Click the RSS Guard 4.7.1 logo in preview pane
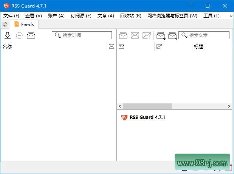 pos(124,117)
